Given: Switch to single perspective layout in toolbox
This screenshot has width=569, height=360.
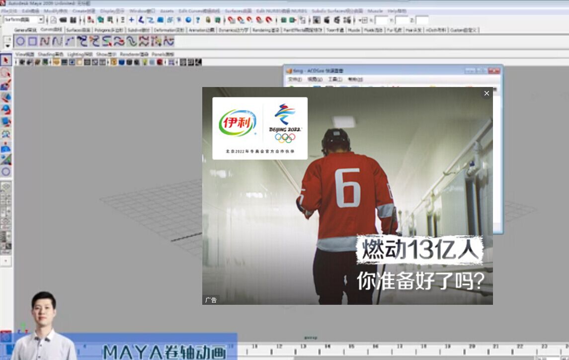Looking at the screenshot, I should (6, 187).
